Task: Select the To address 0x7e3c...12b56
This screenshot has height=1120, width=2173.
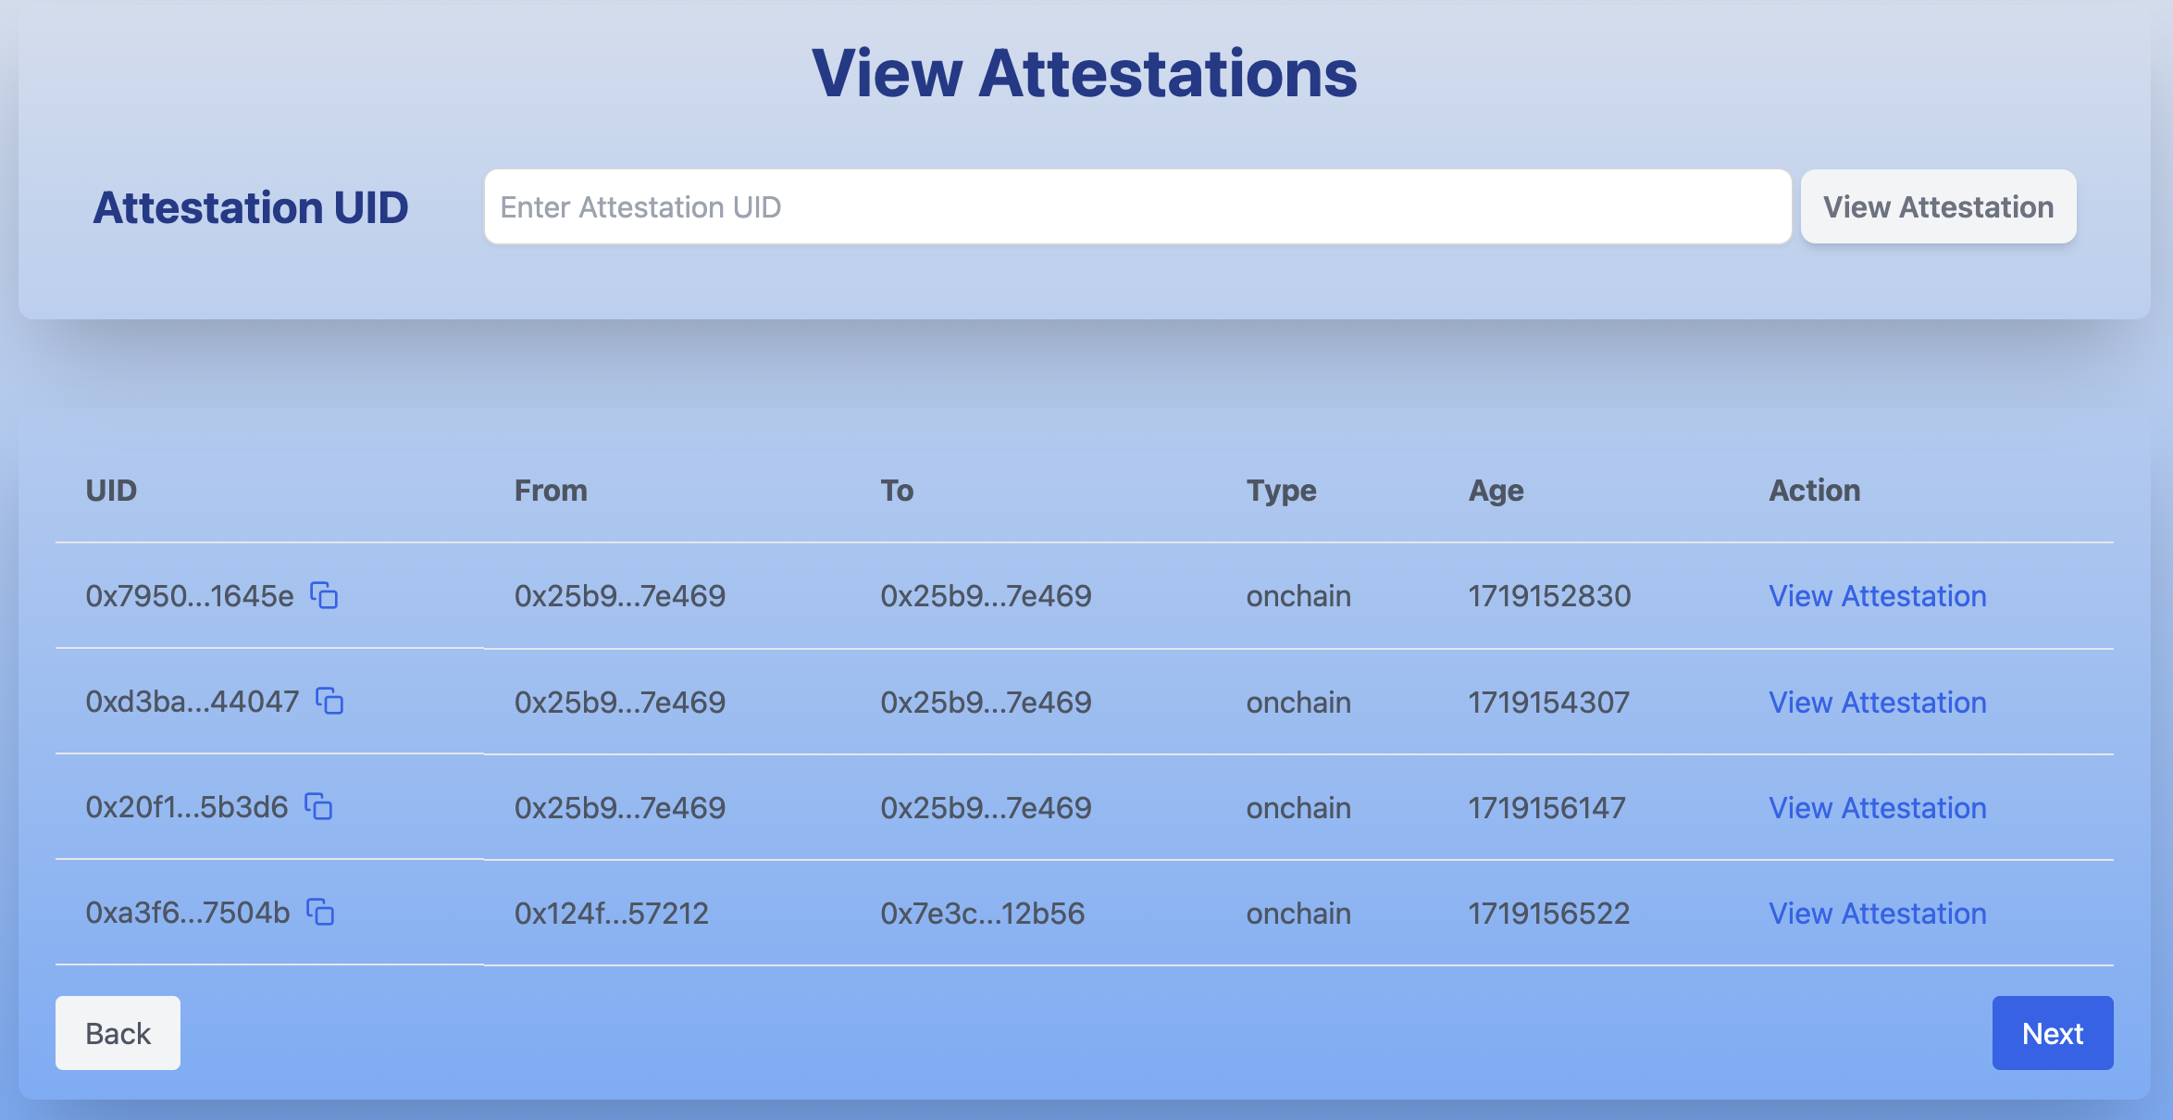Action: [982, 914]
